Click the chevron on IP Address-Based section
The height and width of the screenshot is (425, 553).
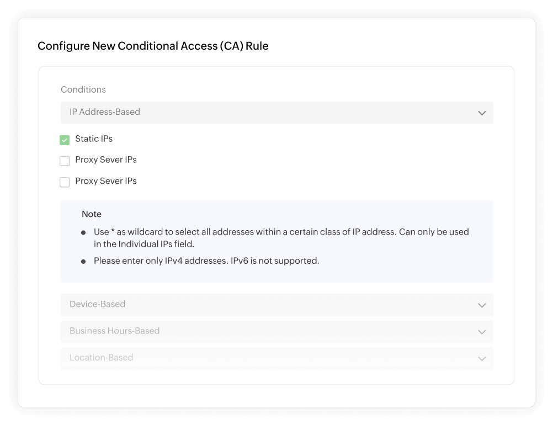pos(481,113)
